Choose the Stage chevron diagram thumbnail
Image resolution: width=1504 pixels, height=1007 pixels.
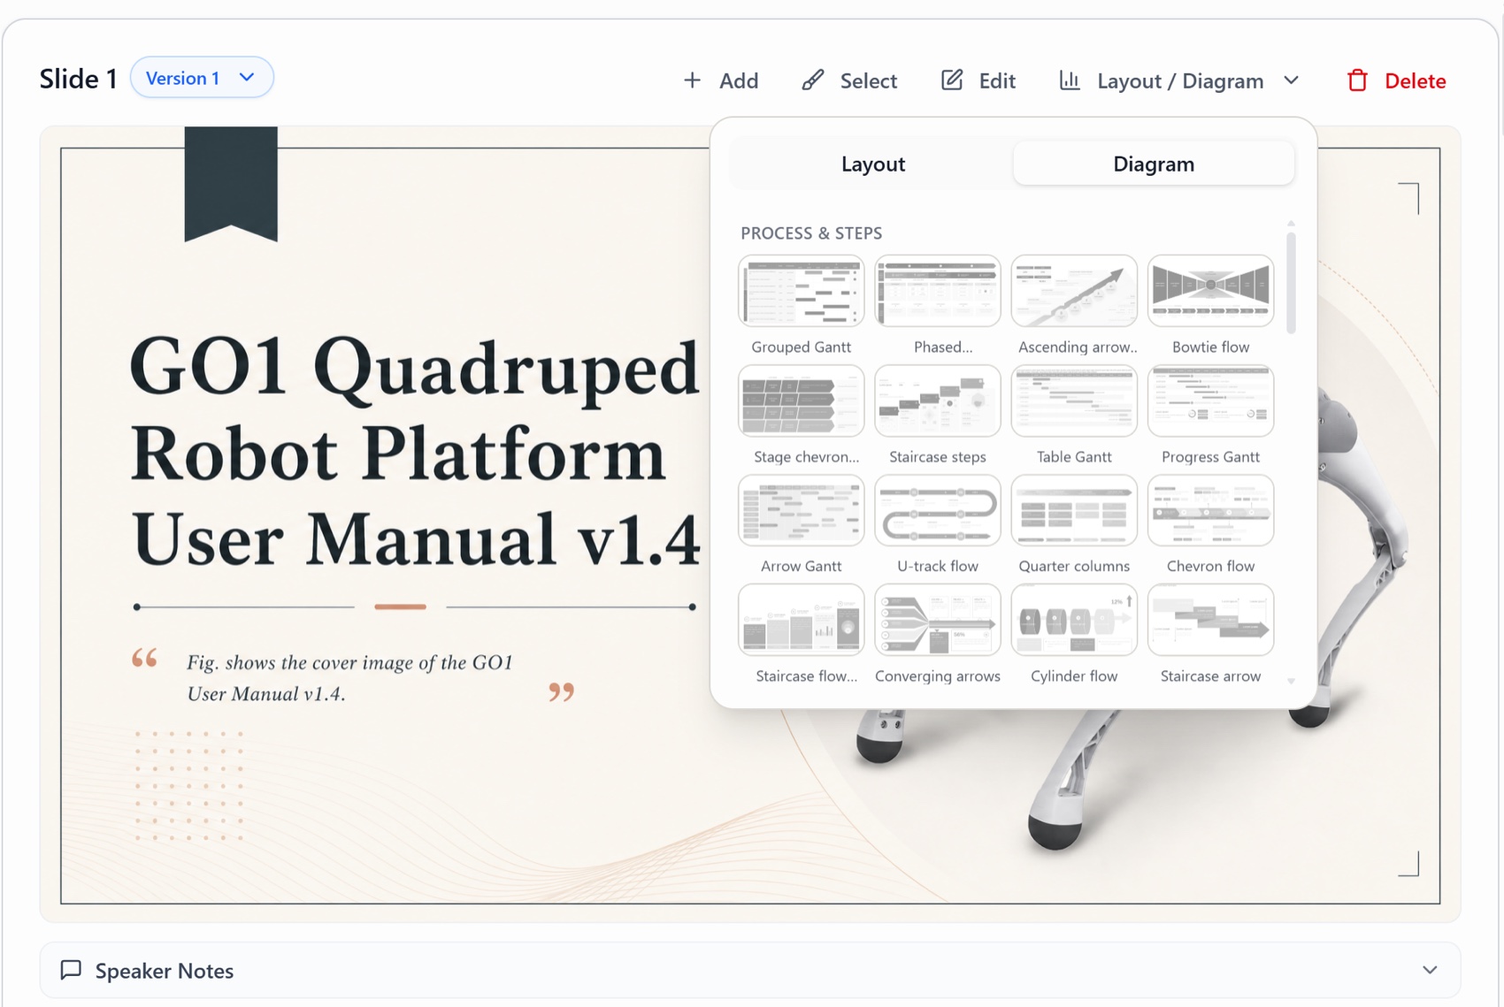pos(801,401)
